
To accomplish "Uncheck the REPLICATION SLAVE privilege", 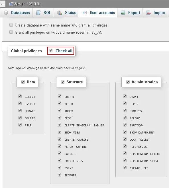I will (x=125, y=160).
